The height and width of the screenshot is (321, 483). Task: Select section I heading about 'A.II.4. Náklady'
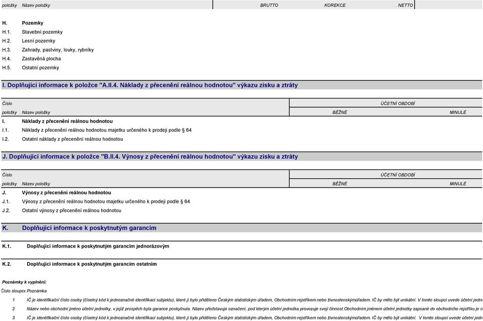pos(242,85)
